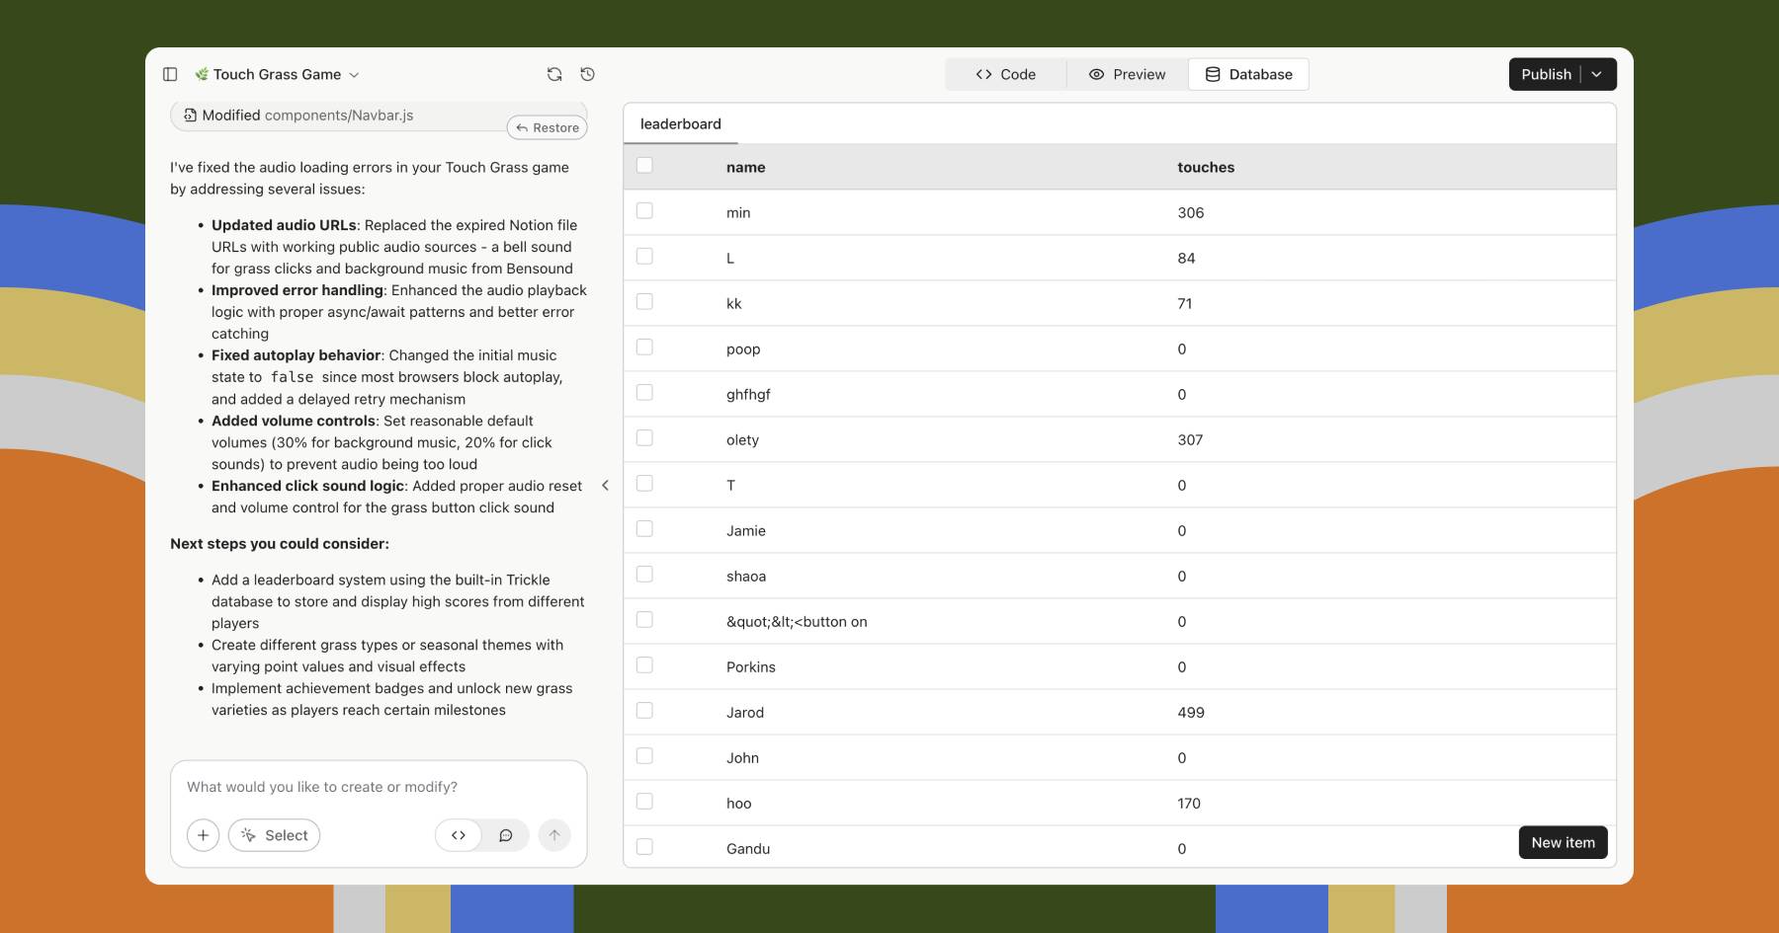Image resolution: width=1779 pixels, height=933 pixels.
Task: Select the olety row checkbox
Action: 644,438
